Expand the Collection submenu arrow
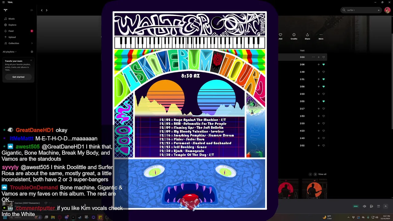This screenshot has width=393, height=221. [x=32, y=43]
